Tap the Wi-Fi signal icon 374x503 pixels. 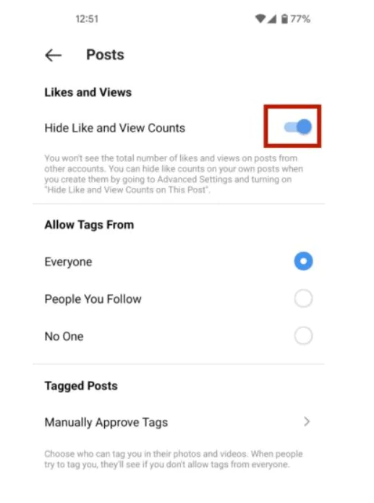click(x=260, y=19)
